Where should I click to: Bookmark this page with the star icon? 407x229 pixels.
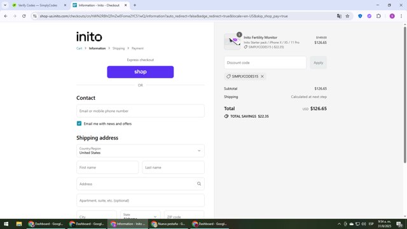pyautogui.click(x=347, y=16)
